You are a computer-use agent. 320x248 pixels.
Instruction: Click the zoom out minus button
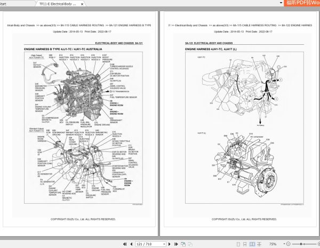[x=288, y=244]
